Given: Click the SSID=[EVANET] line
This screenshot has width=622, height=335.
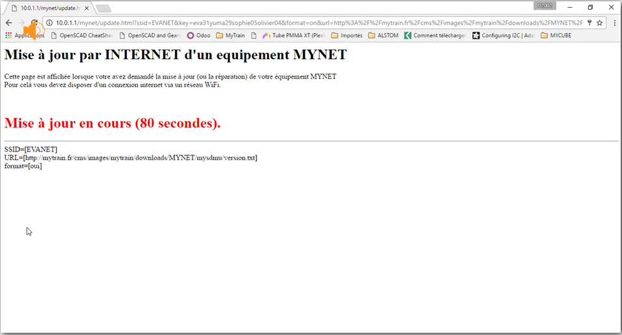Looking at the screenshot, I should click(x=31, y=150).
